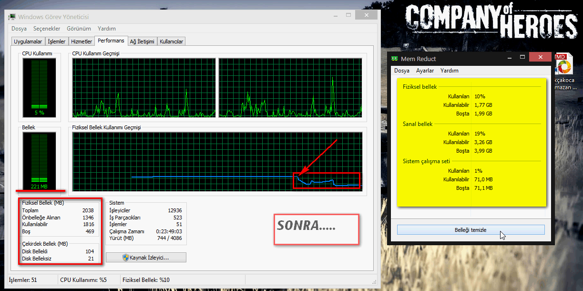This screenshot has width=583, height=291.
Task: Click the left CPU Kullanım Geçmişi graph
Action: point(144,88)
